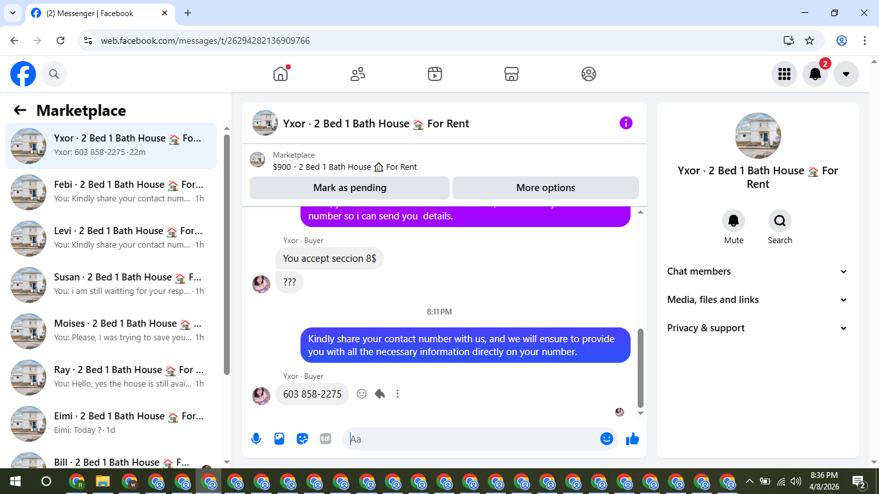Attach a photo with the image icon
The image size is (879, 494).
[279, 439]
